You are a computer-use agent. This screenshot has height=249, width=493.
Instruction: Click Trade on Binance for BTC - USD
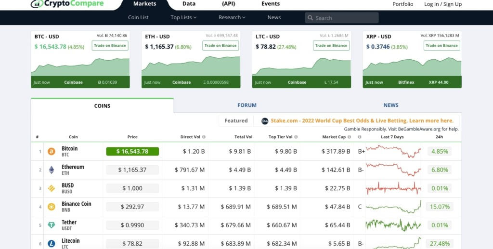pyautogui.click(x=110, y=46)
